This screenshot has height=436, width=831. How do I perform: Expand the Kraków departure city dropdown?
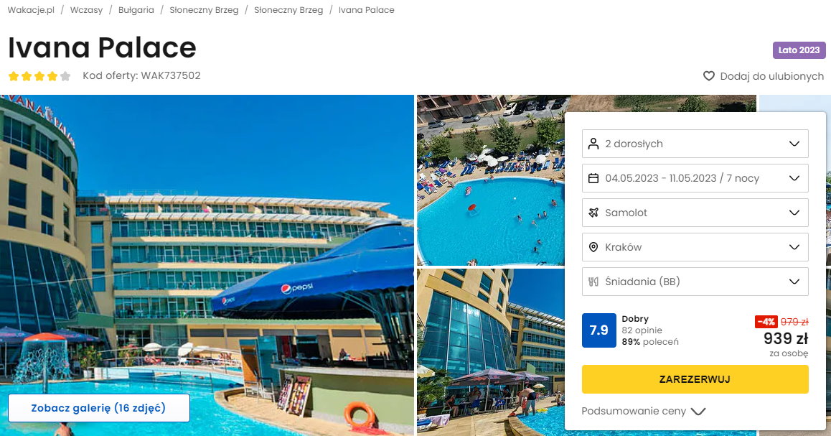coord(695,247)
